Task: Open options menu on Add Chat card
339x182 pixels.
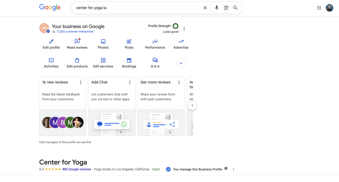Action: [x=130, y=82]
